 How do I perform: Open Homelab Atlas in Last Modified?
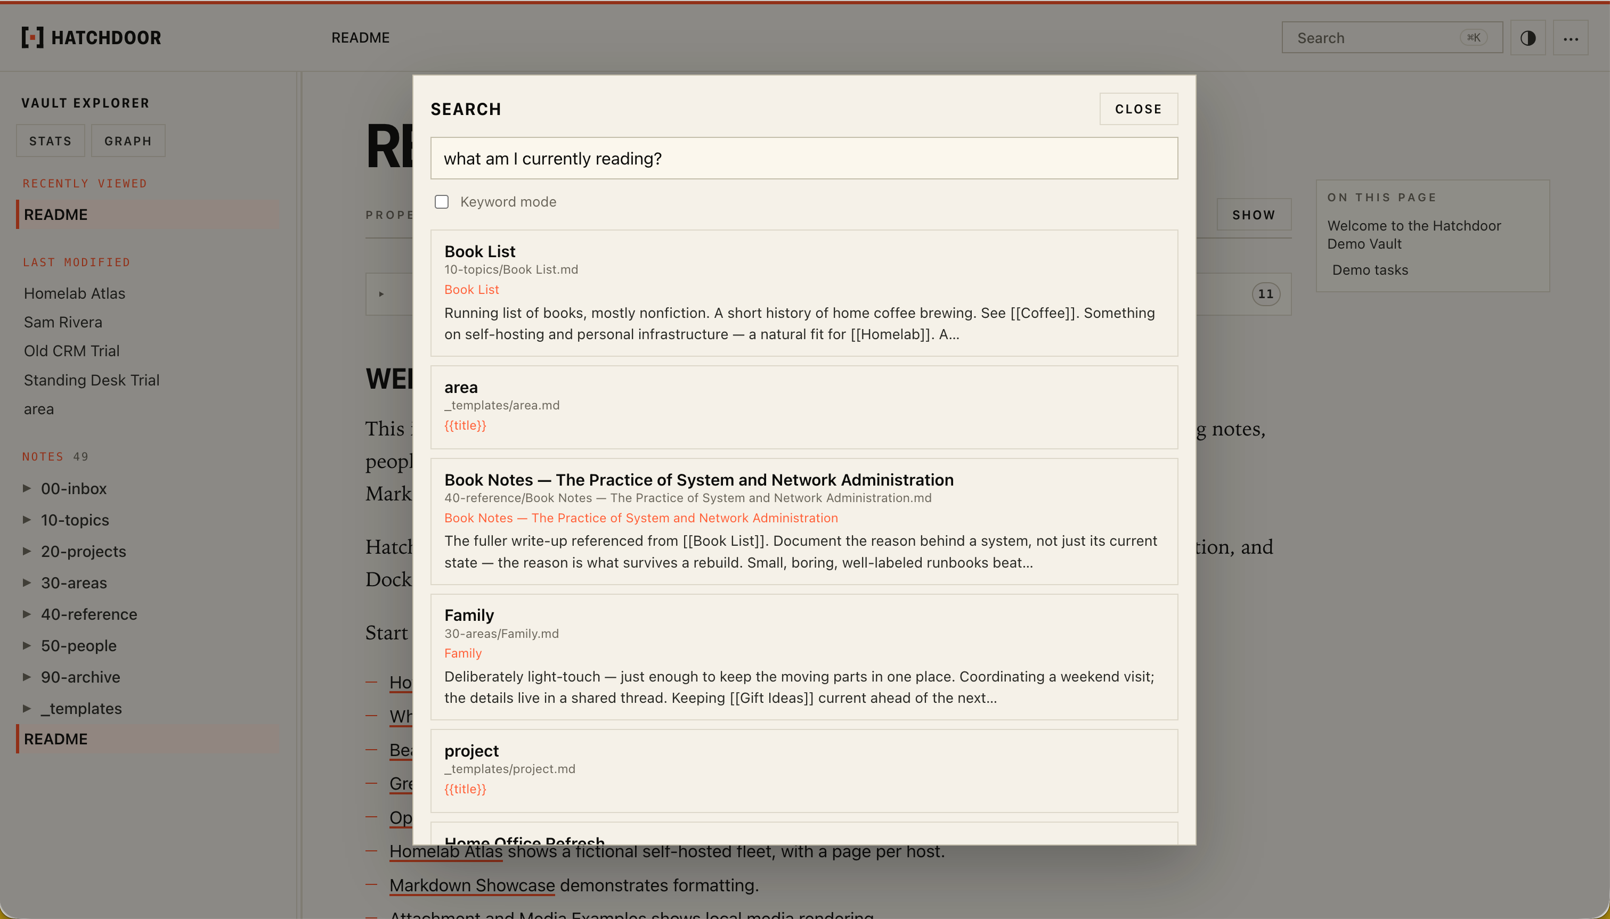click(x=75, y=293)
